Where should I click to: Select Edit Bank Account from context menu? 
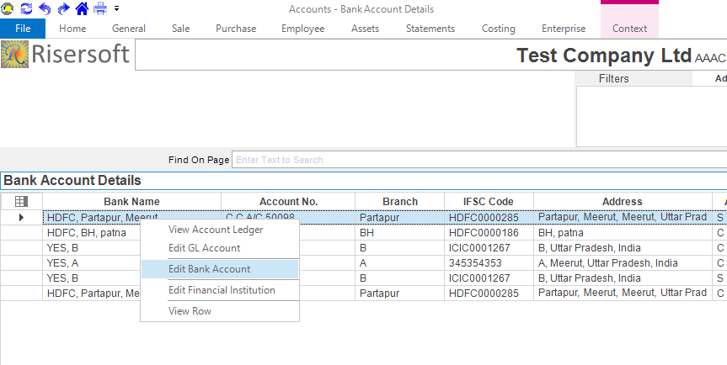point(209,269)
